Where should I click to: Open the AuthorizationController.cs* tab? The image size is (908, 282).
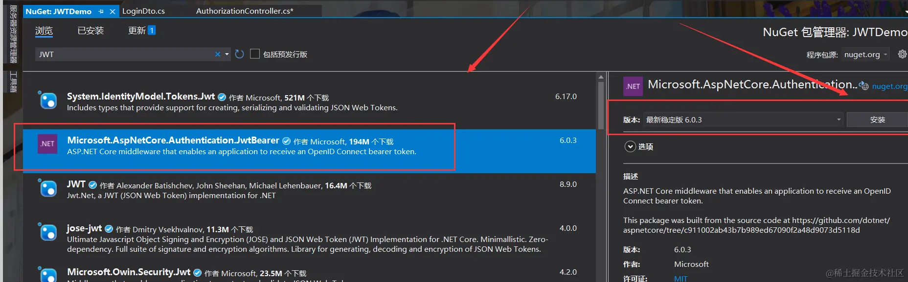(x=245, y=11)
